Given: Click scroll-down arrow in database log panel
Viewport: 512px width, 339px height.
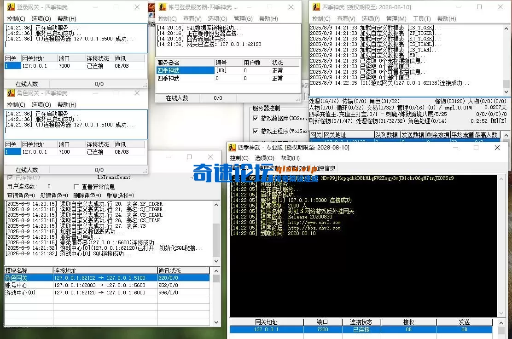Looking at the screenshot, I should (x=216, y=261).
